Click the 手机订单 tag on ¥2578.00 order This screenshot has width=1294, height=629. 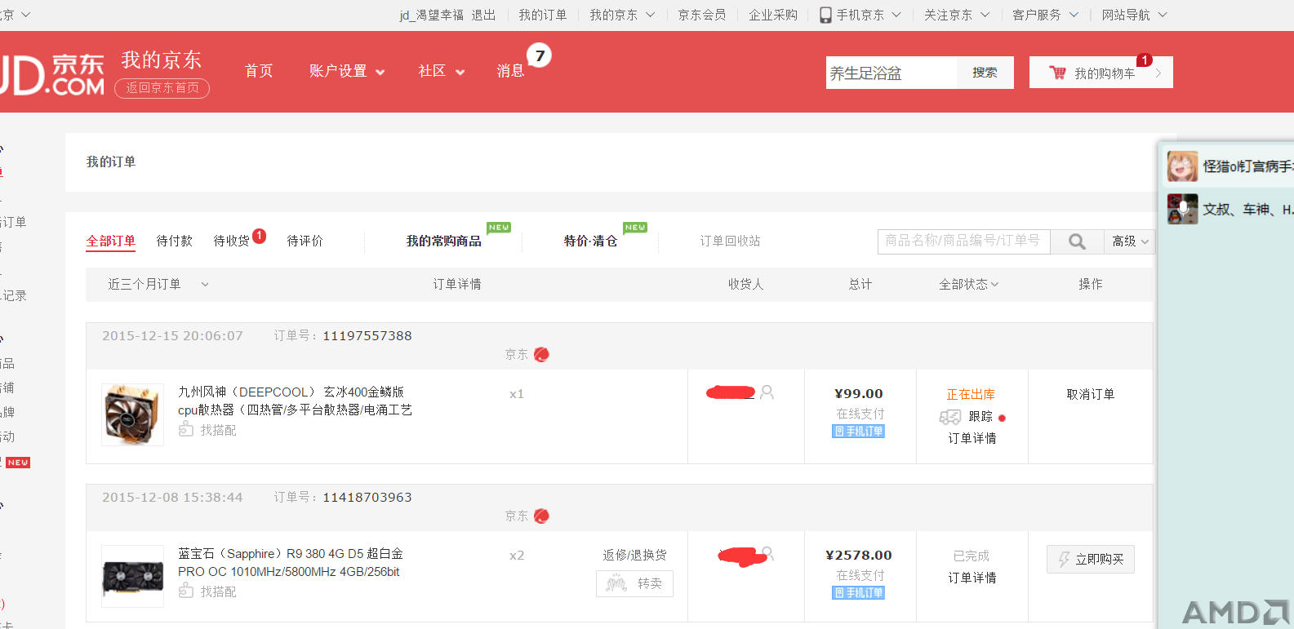pyautogui.click(x=859, y=593)
